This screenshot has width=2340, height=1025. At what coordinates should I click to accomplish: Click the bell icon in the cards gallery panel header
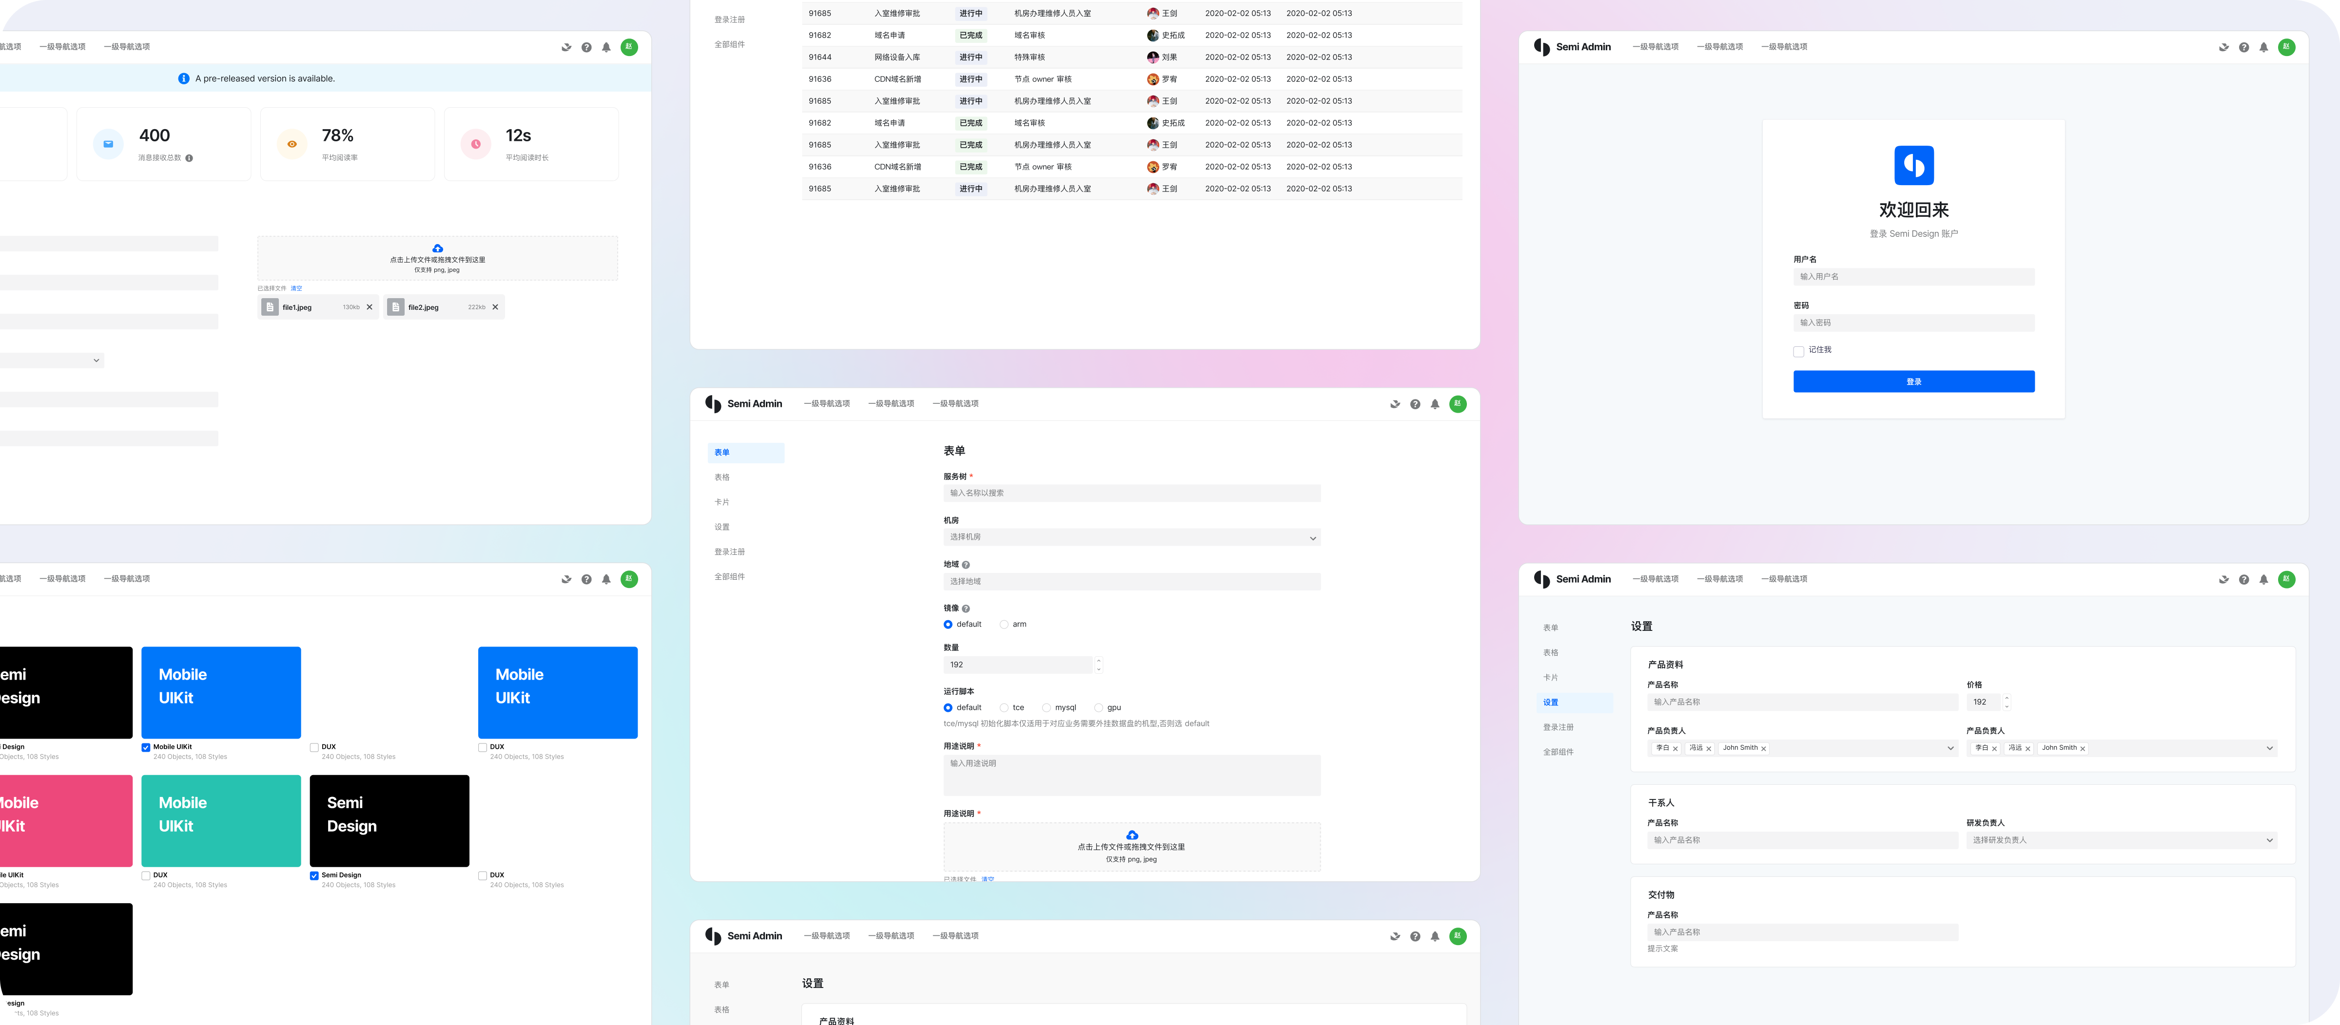pyautogui.click(x=606, y=579)
